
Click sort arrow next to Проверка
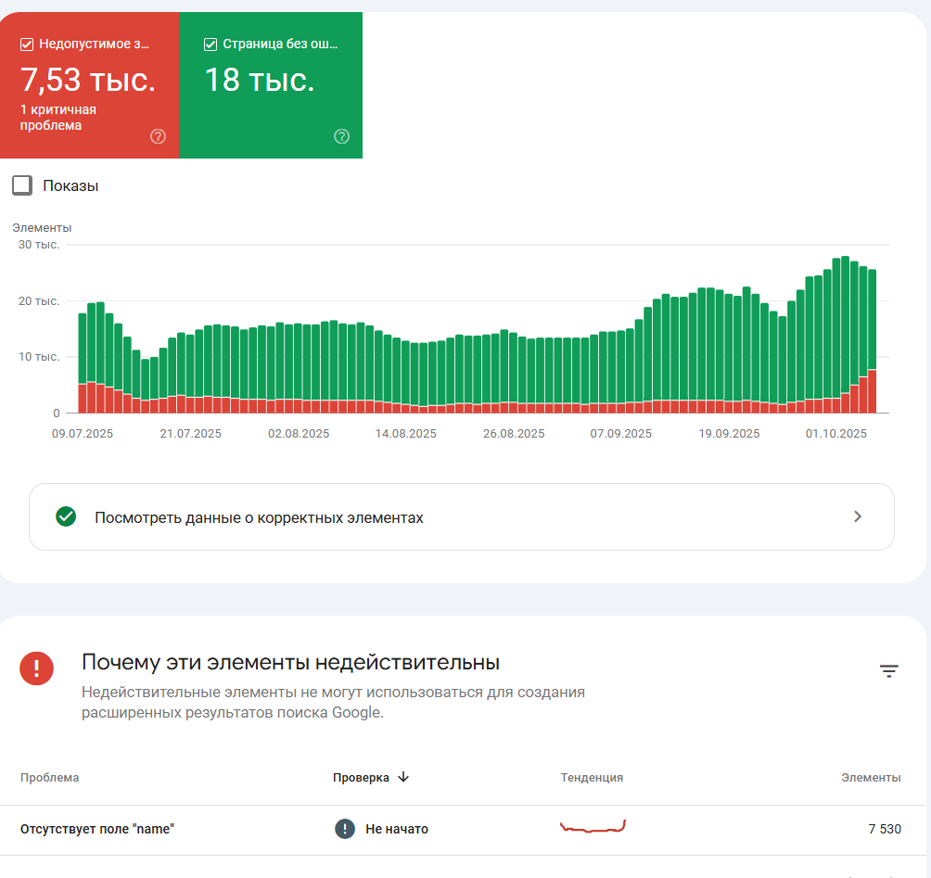click(x=403, y=777)
